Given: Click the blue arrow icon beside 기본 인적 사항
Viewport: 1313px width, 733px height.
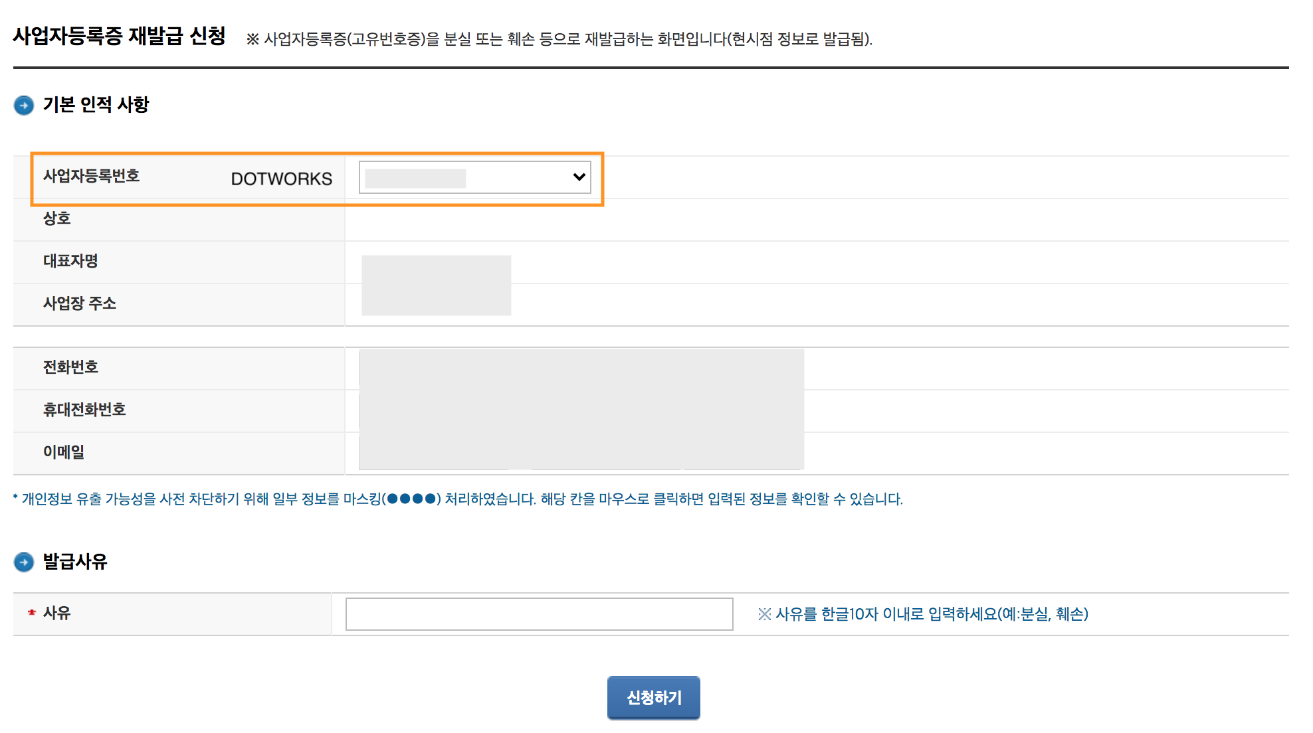Looking at the screenshot, I should 24,105.
